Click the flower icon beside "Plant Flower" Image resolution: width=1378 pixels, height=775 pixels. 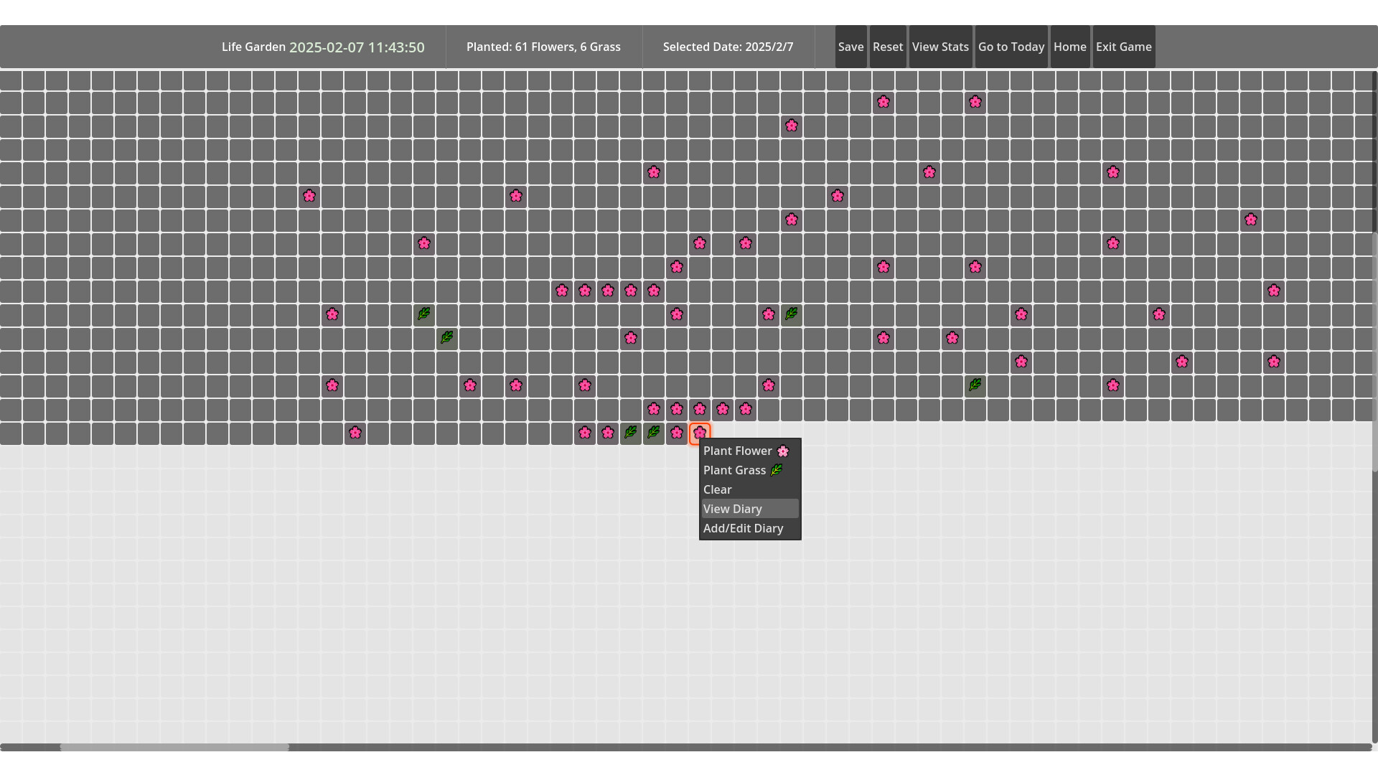point(783,451)
